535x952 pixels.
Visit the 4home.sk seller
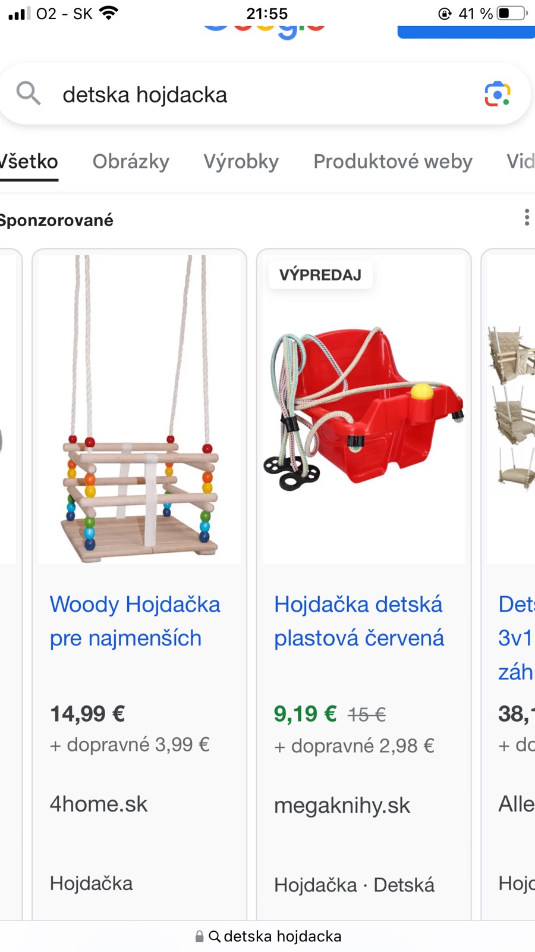[x=99, y=804]
